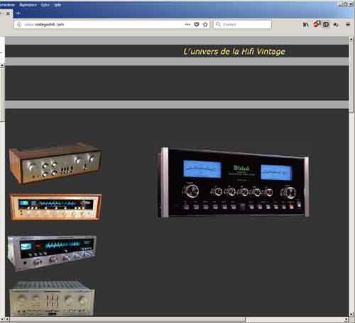This screenshot has width=355, height=323.
Task: Open the wooden-case amplifier thumbnail
Action: pyautogui.click(x=55, y=164)
